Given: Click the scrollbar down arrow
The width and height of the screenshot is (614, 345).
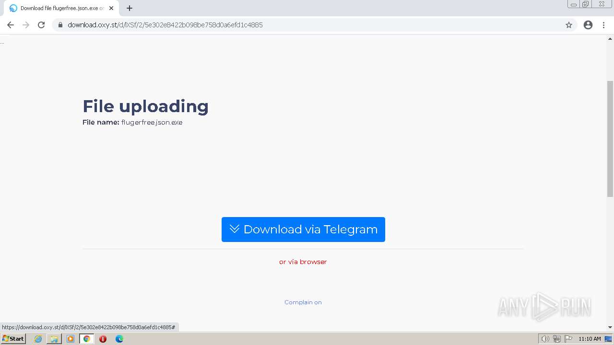Looking at the screenshot, I should (610, 327).
